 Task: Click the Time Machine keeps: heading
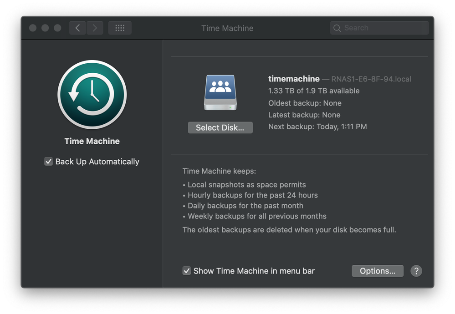tap(219, 171)
